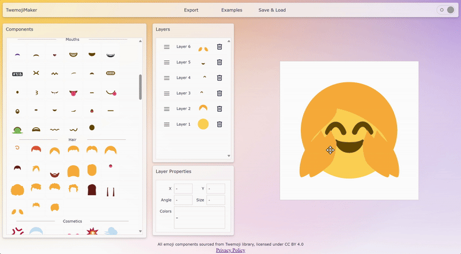
Task: Open the Examples menu
Action: tap(232, 10)
